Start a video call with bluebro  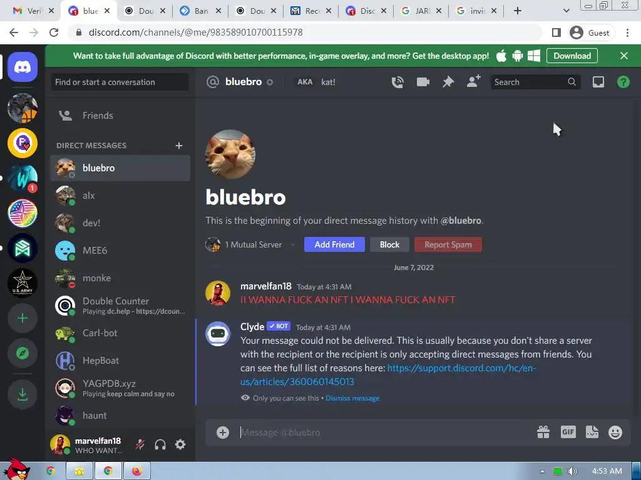coord(423,82)
